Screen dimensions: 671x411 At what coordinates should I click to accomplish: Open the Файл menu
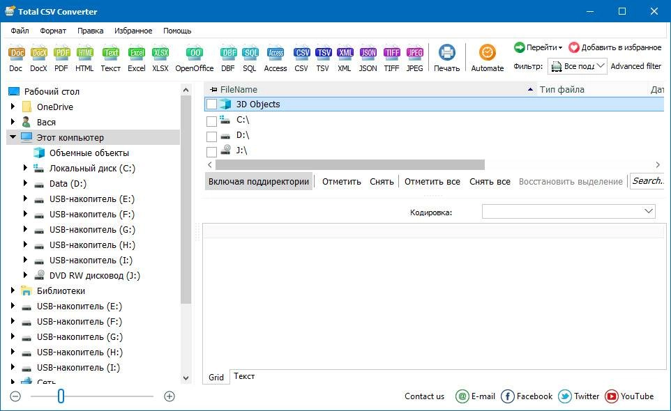click(x=20, y=31)
